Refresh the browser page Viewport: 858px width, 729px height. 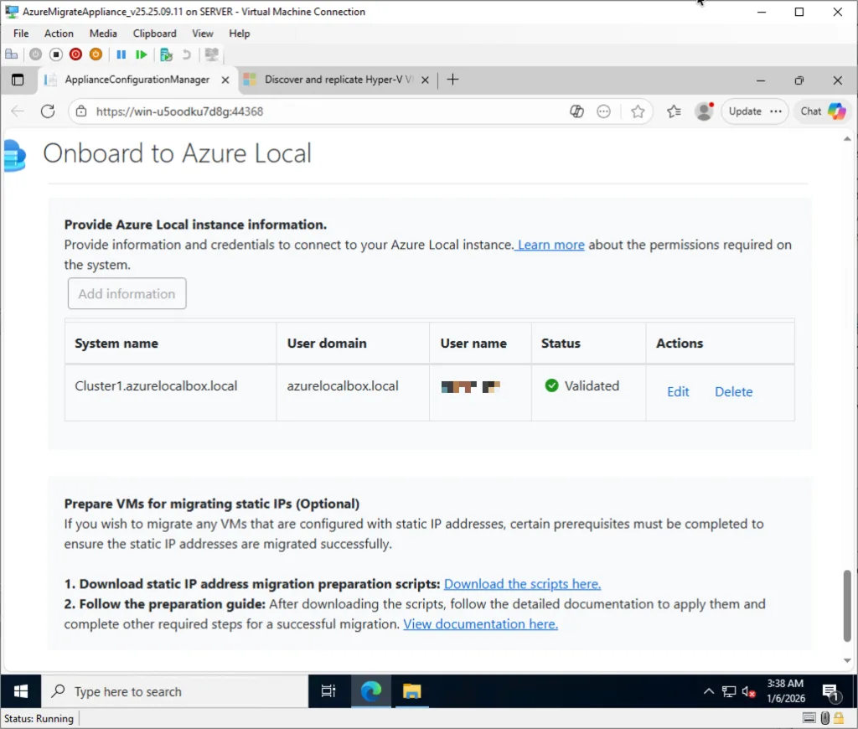point(48,111)
